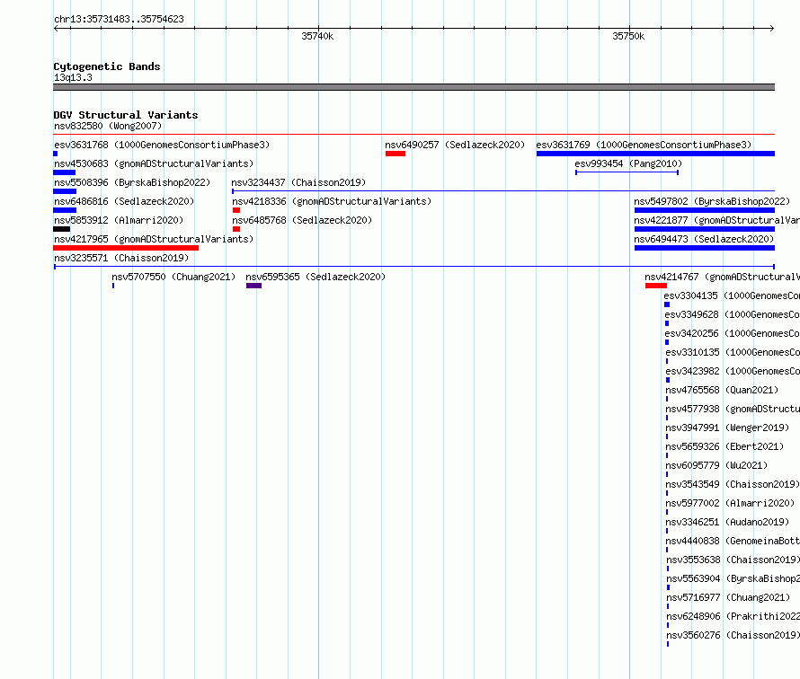800x679 pixels.
Task: Open nsv3346251 (Audano2019) variant
Action: pos(727,522)
